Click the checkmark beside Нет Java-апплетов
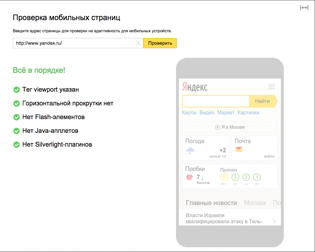315x252 pixels. point(16,131)
